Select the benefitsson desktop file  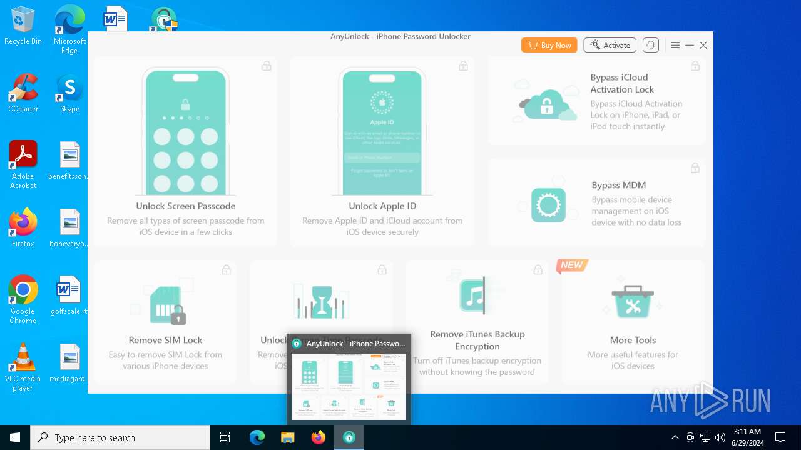[x=69, y=161]
